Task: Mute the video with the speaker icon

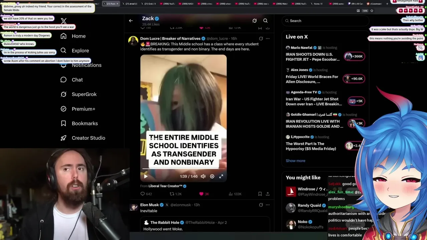Action: [203, 176]
